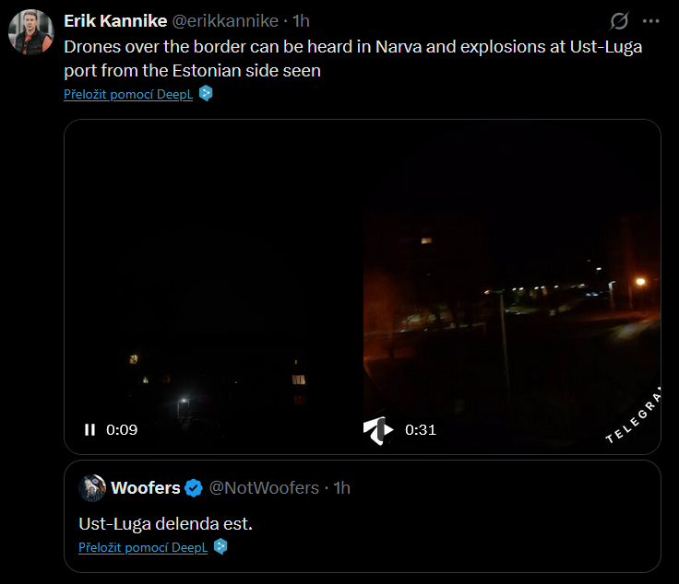The height and width of the screenshot is (584, 679).
Task: Open Erik's post via its 1h timestamp
Action: (x=301, y=21)
